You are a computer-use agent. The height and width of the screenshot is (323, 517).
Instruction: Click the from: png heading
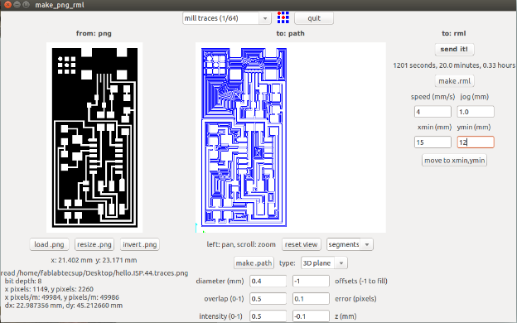94,33
